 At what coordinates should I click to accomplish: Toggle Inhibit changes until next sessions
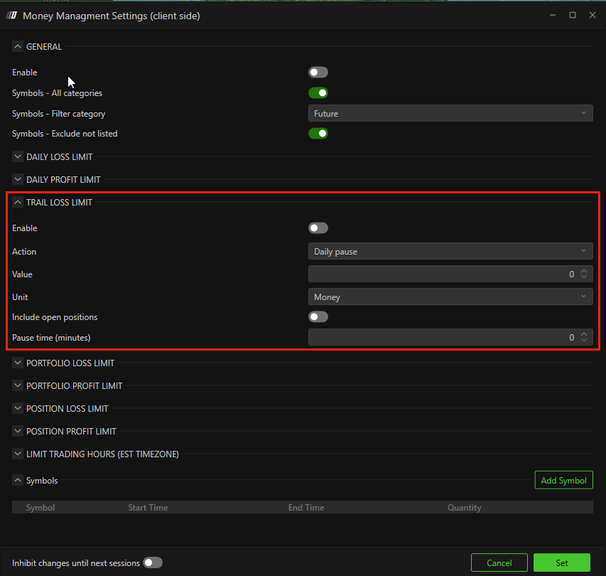153,563
